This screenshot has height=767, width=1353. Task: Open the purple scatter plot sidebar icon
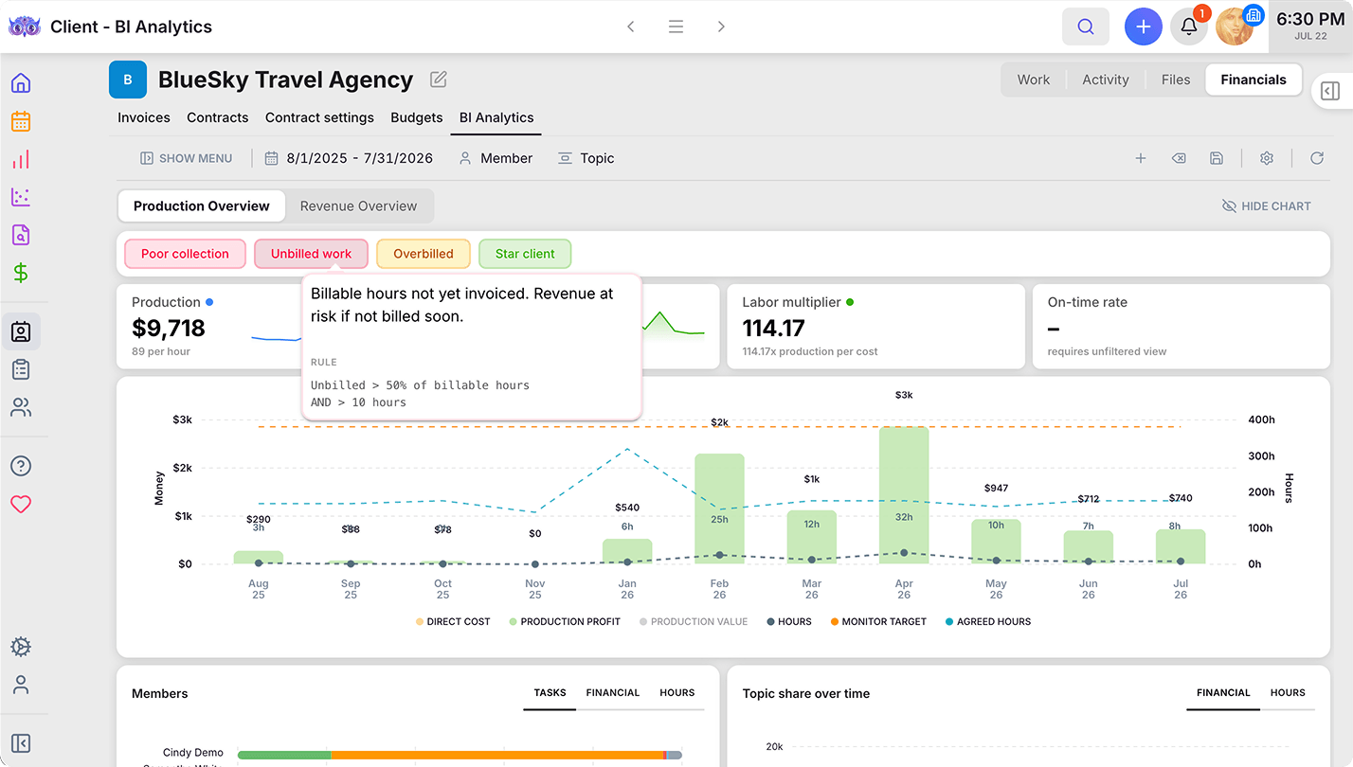click(21, 197)
